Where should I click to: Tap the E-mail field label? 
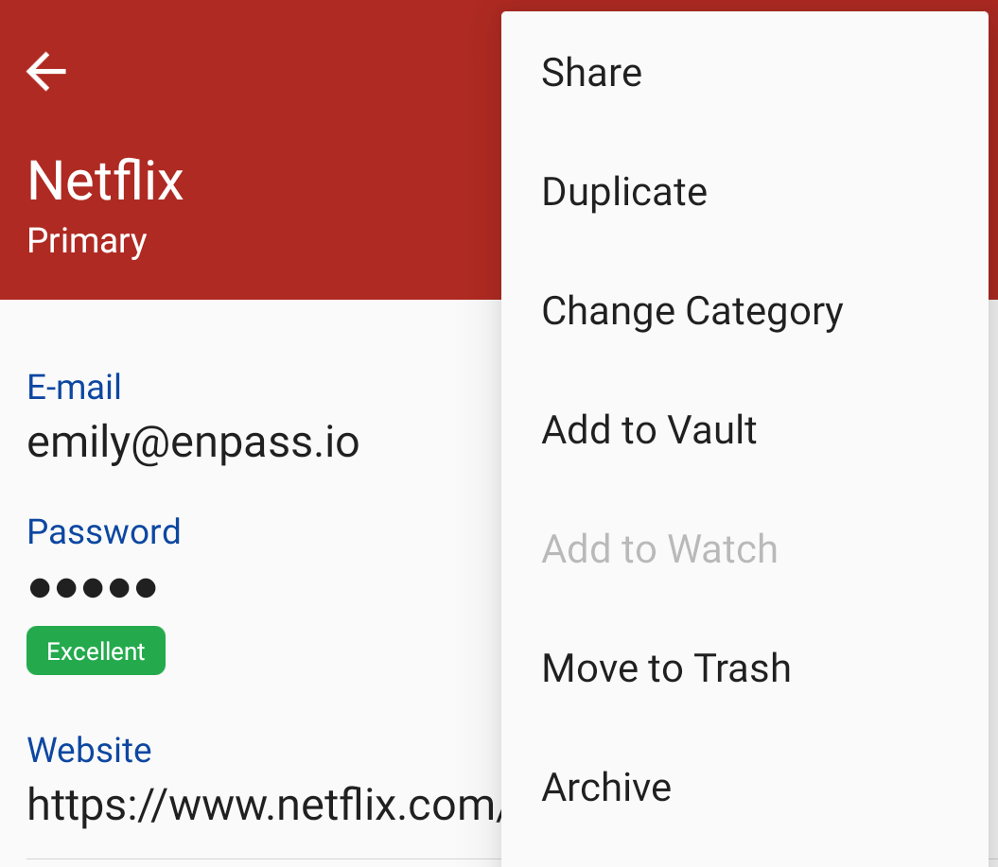pos(74,387)
